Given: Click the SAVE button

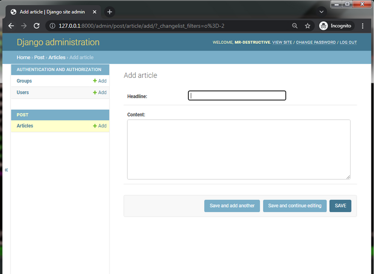Looking at the screenshot, I should pyautogui.click(x=340, y=206).
